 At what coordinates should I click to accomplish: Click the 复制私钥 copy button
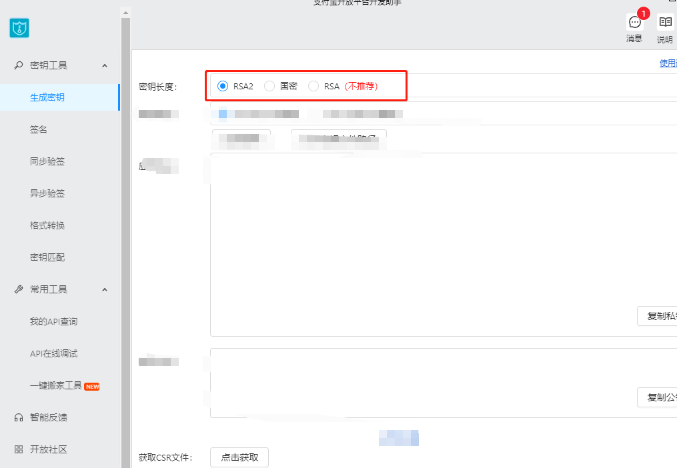(657, 316)
